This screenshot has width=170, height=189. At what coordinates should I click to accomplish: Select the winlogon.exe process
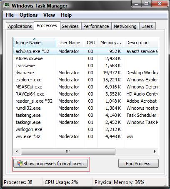tap(86, 129)
